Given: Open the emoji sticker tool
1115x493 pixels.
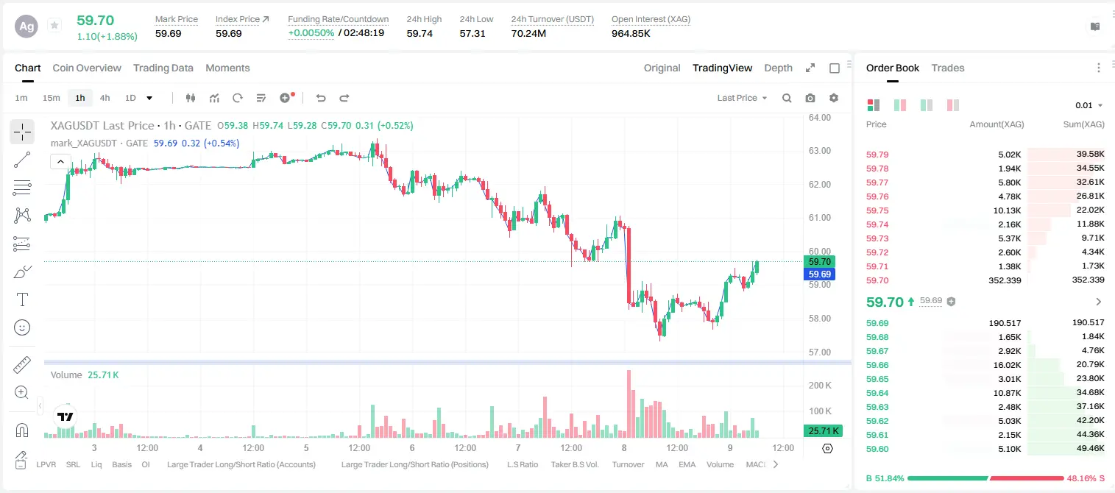Looking at the screenshot, I should coord(22,327).
